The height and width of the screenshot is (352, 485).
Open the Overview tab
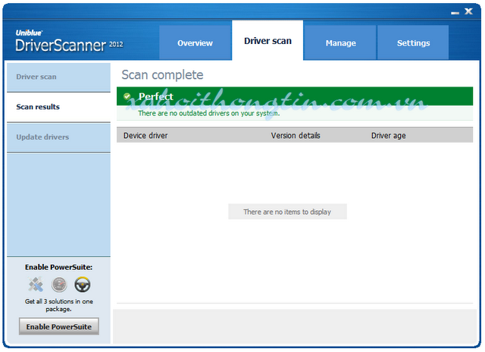click(196, 42)
